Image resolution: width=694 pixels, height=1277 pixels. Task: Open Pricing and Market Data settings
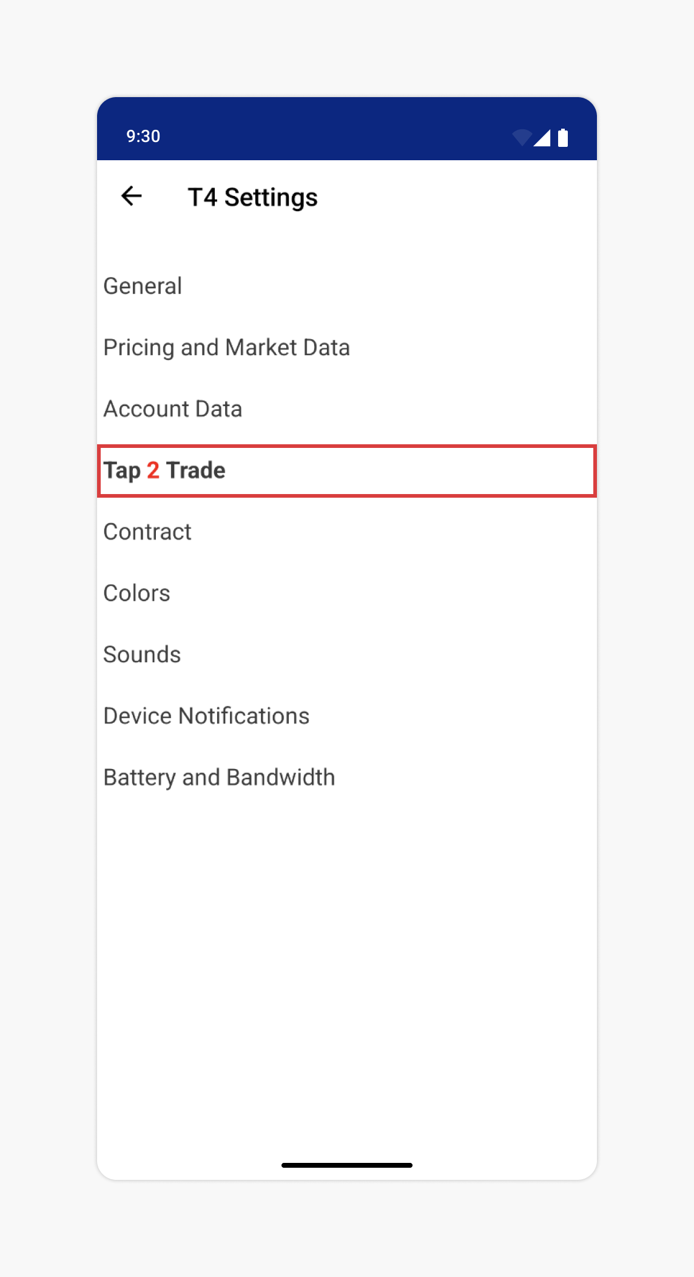(x=226, y=347)
